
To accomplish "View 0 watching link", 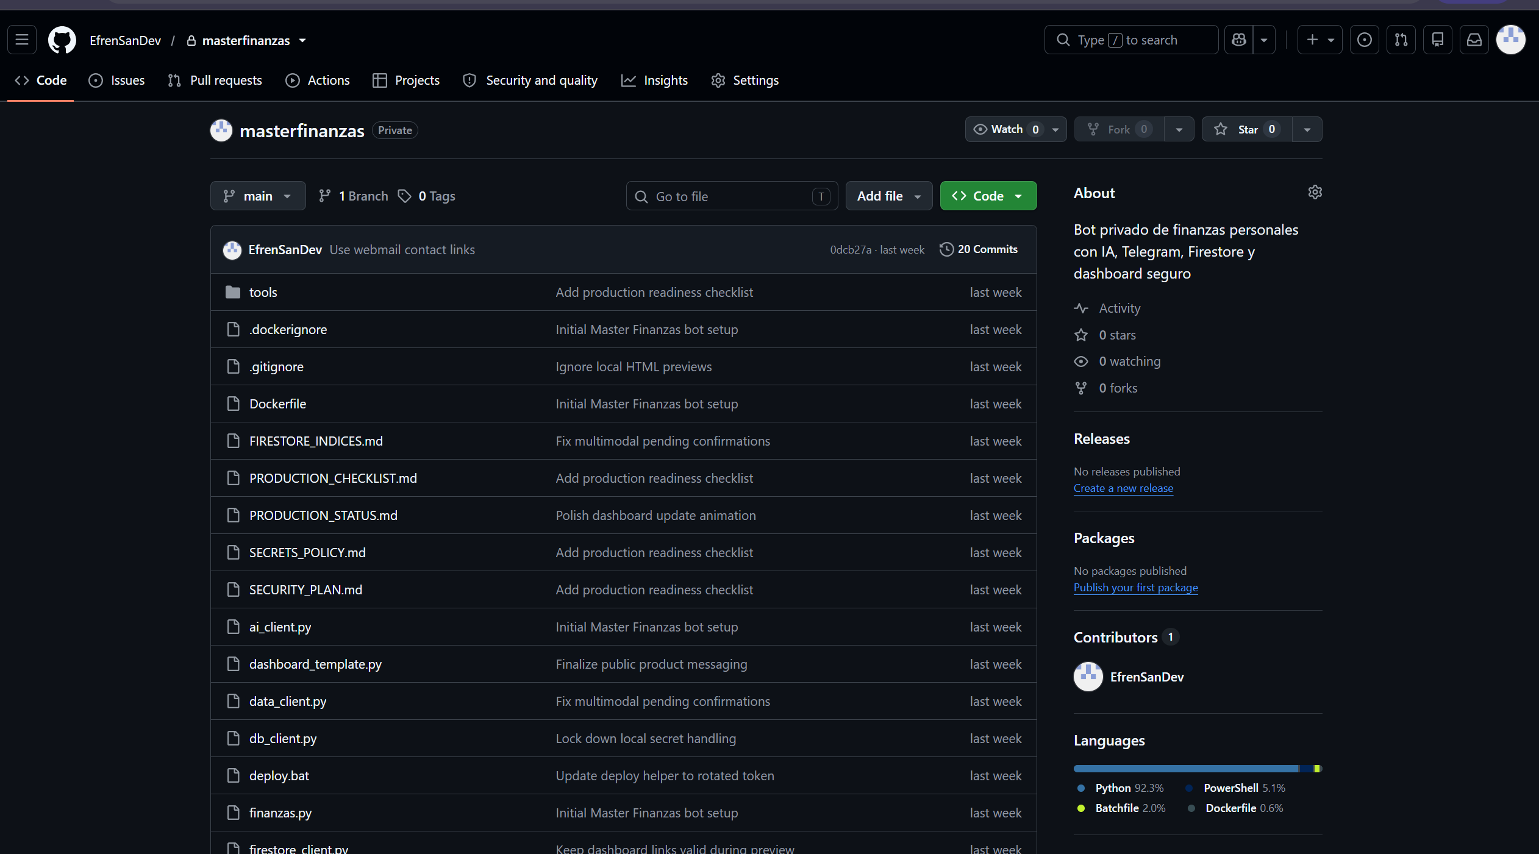I will coord(1129,361).
